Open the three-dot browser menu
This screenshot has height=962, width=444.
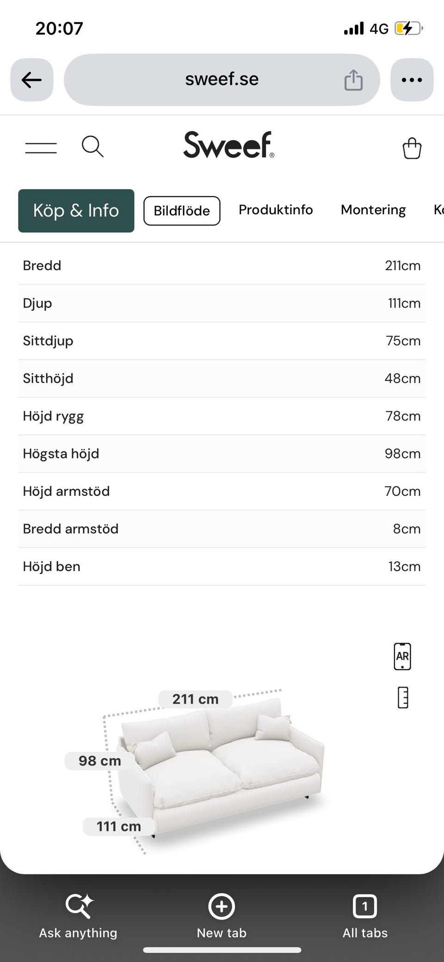(x=412, y=80)
